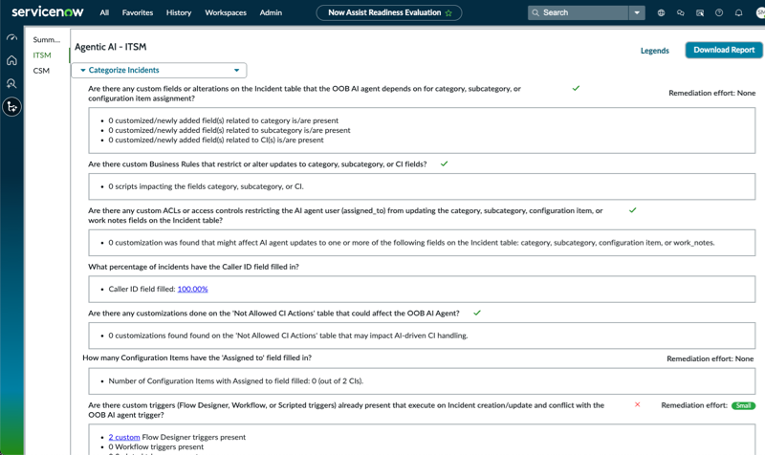Viewport: 765px width, 455px height.
Task: Open the chat conversations icon
Action: (x=681, y=12)
